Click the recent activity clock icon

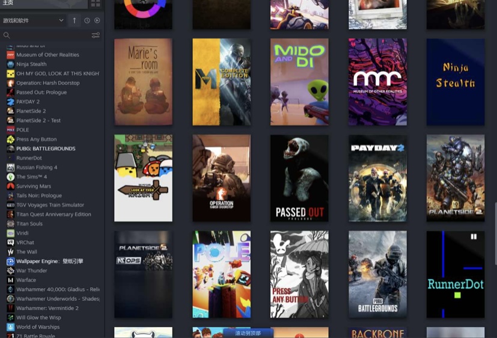coord(87,20)
